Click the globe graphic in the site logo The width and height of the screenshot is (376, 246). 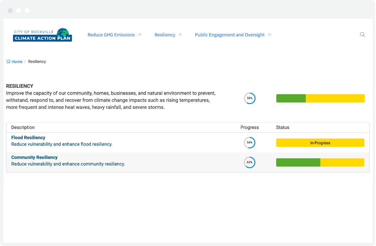62,33
